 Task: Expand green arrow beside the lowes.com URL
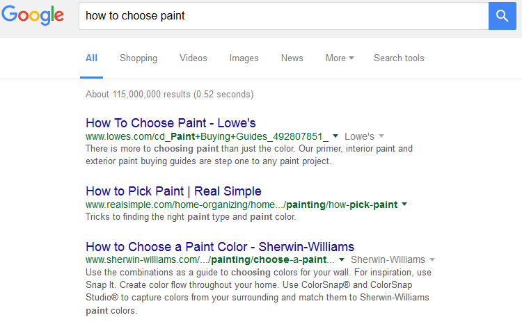pyautogui.click(x=335, y=136)
